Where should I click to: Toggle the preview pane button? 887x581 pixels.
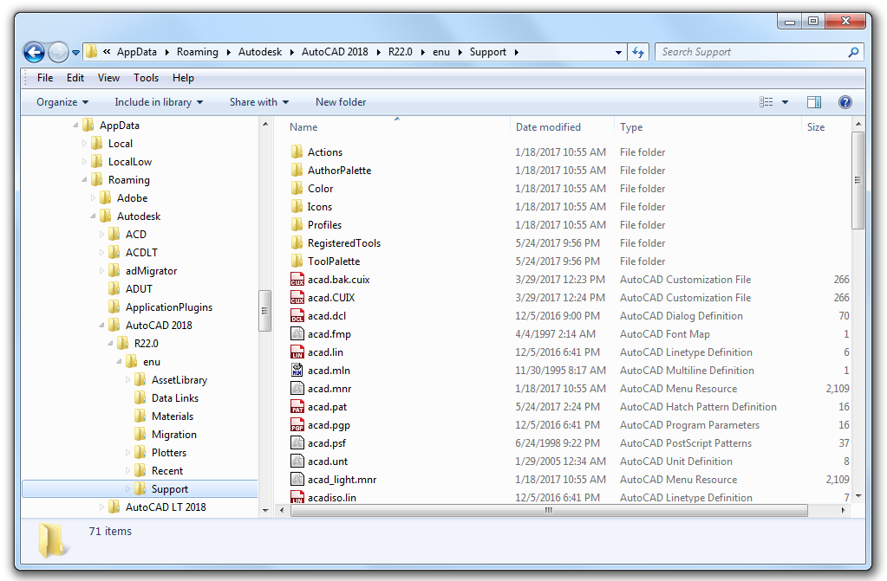coord(814,102)
